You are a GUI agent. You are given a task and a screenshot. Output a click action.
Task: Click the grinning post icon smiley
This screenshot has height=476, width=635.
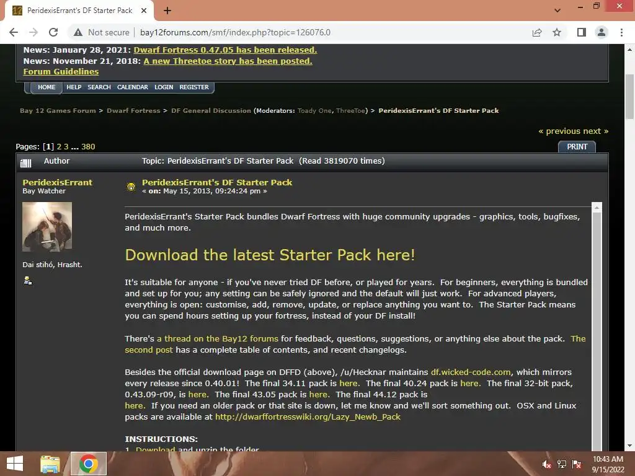tap(131, 187)
